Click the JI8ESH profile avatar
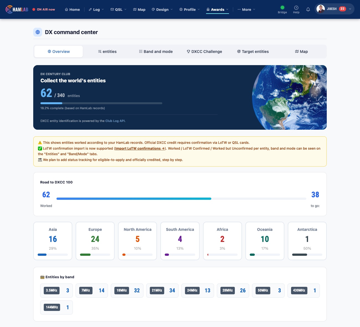The width and height of the screenshot is (360, 327). tap(320, 9)
